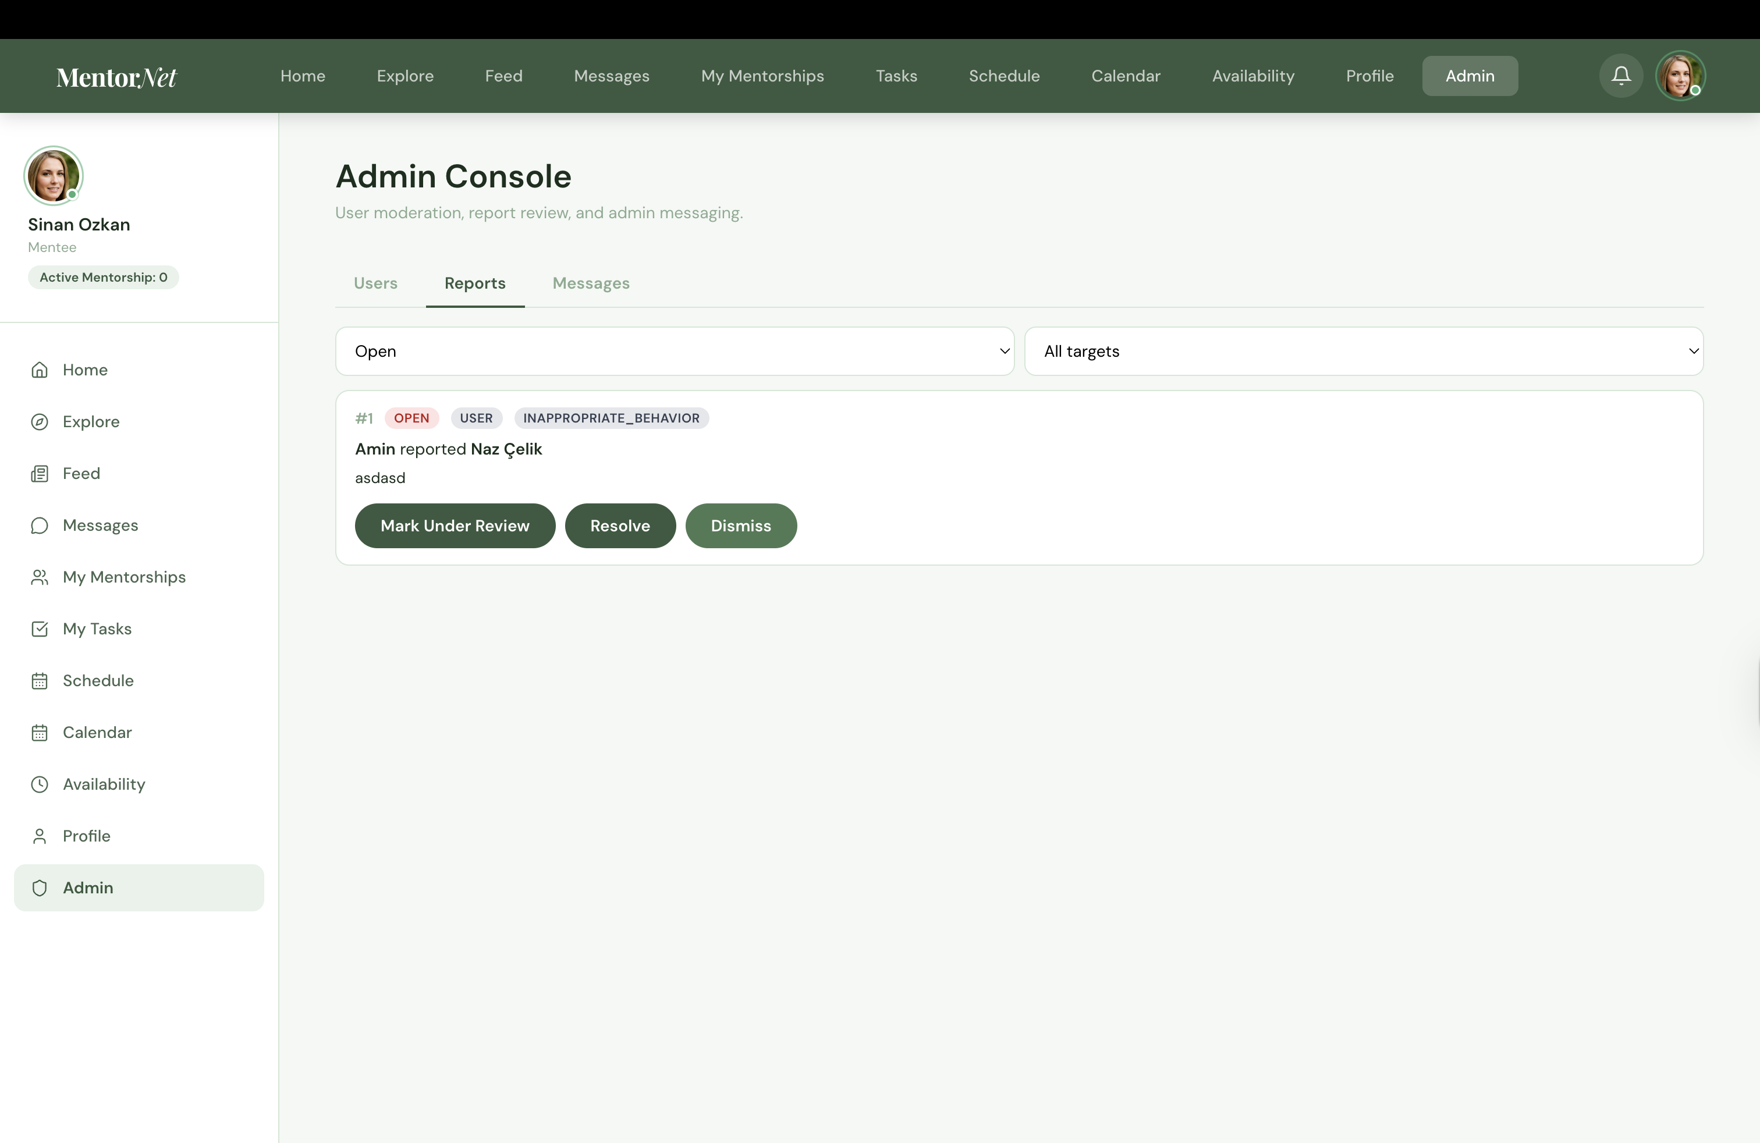This screenshot has height=1143, width=1760.
Task: Click the Profile person icon in sidebar
Action: pos(39,836)
